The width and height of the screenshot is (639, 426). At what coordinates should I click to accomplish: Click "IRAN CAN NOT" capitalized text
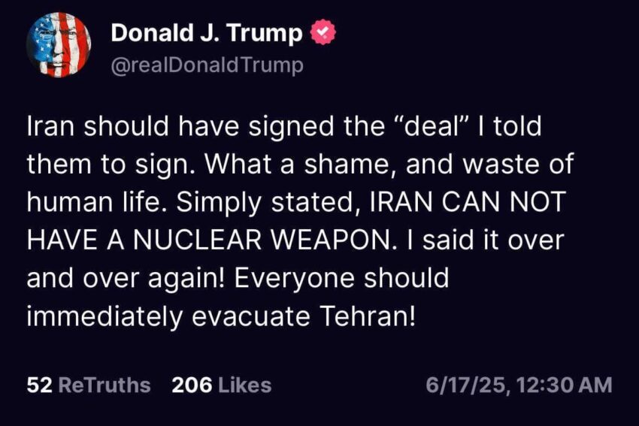tap(467, 201)
